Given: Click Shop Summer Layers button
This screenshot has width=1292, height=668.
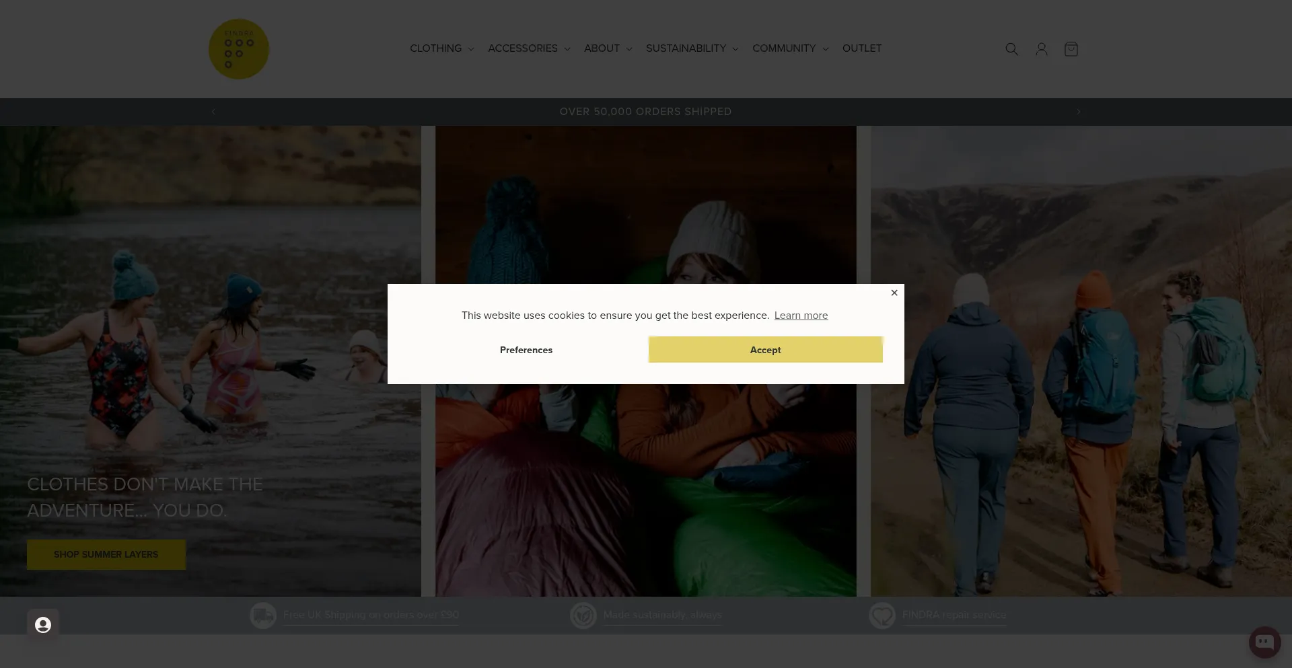Looking at the screenshot, I should tap(106, 554).
